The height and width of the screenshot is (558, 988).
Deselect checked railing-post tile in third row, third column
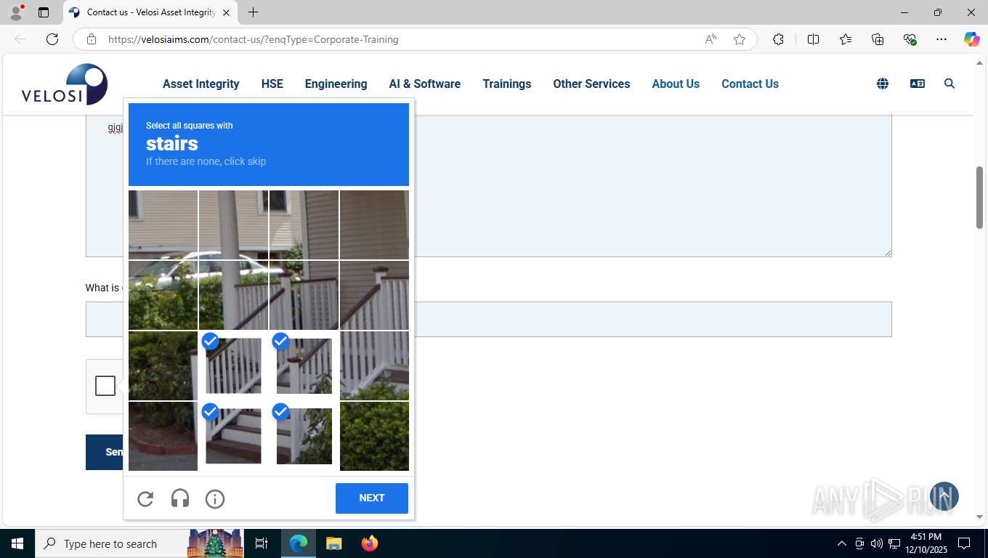pos(304,365)
